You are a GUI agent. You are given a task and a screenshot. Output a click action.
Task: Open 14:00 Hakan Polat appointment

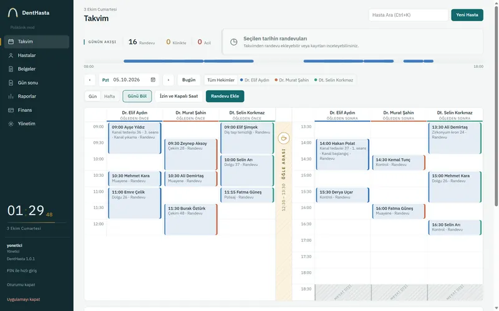click(x=342, y=154)
